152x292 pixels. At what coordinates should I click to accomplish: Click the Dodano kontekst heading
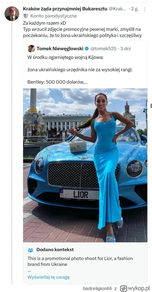pos(55,250)
